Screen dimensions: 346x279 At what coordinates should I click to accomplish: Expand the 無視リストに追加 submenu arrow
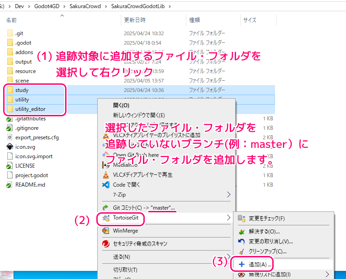click(327, 274)
